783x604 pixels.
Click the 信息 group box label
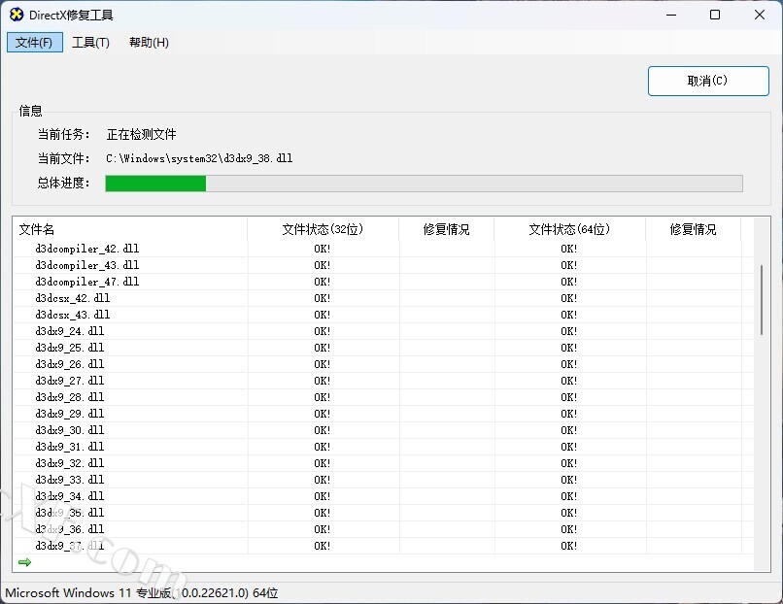[x=30, y=111]
